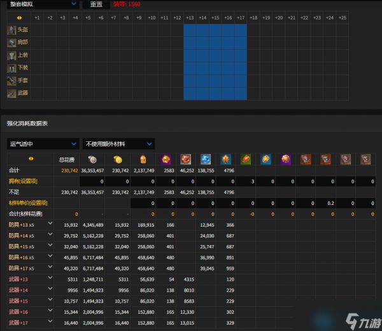382x331 pixels.
Task: Toggle the +13 cell in 武器 row
Action: (x=190, y=94)
